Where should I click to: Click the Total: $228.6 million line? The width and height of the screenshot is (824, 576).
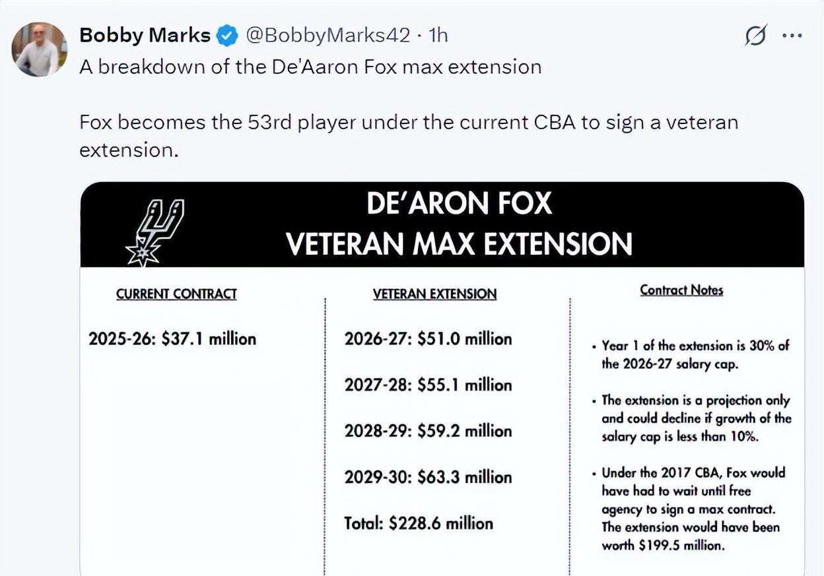click(x=419, y=523)
